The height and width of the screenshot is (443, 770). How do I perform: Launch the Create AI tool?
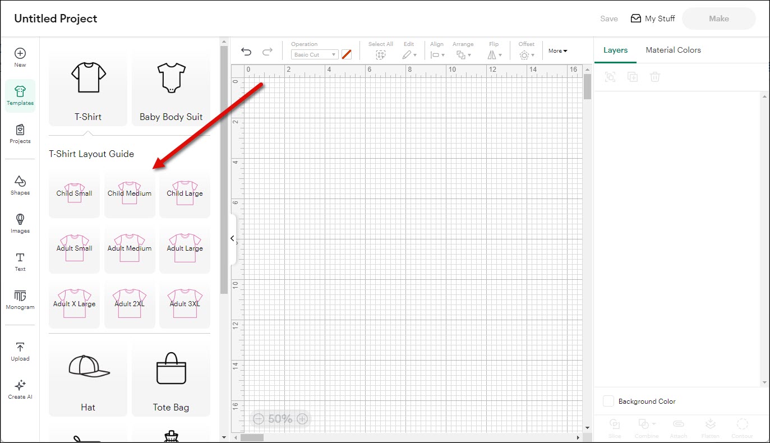pos(20,389)
